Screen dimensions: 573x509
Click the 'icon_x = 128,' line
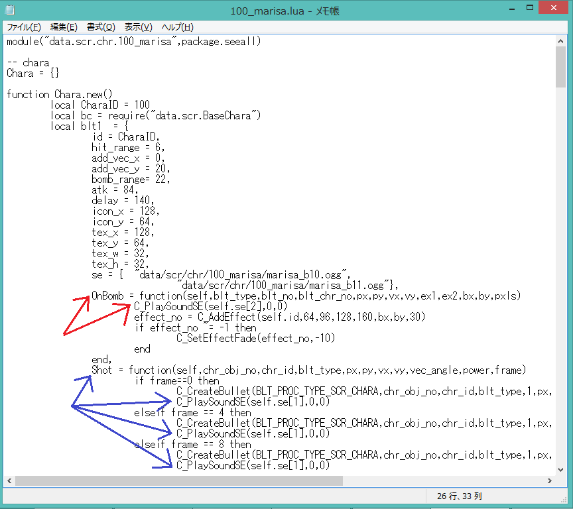coord(125,211)
